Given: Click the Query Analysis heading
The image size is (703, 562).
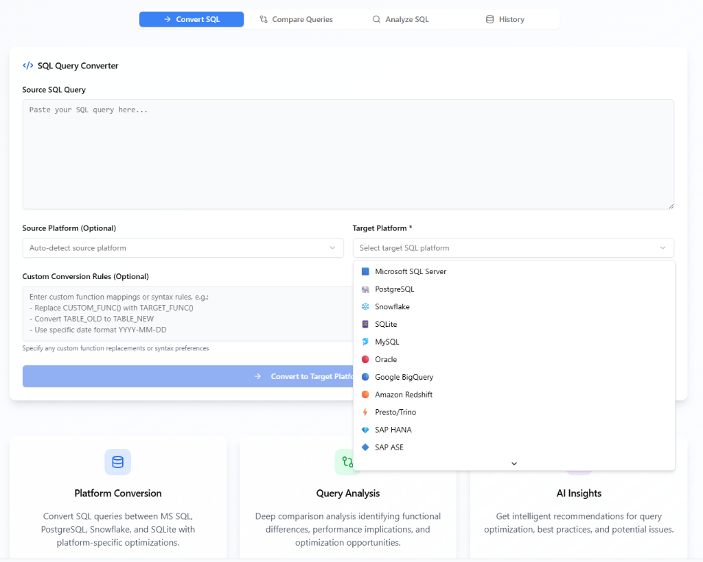Looking at the screenshot, I should point(348,493).
